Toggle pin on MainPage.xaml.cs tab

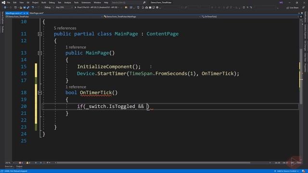[x=24, y=13]
